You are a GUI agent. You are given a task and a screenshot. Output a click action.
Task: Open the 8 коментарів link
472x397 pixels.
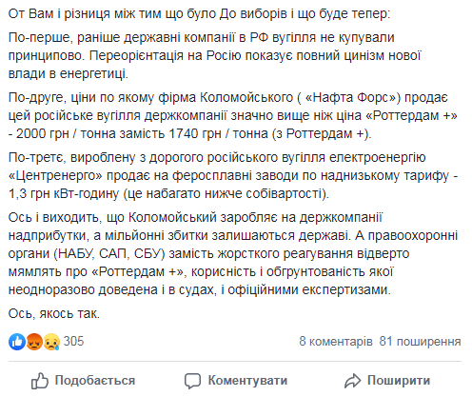(336, 342)
